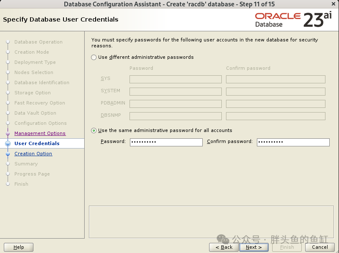Viewport: 339px width, 253px height.
Task: Select the User Credentials step
Action: pyautogui.click(x=37, y=143)
